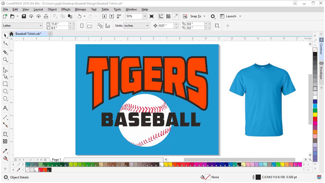Select the Shape tool in toolbox
325x183 pixels.
point(5,43)
